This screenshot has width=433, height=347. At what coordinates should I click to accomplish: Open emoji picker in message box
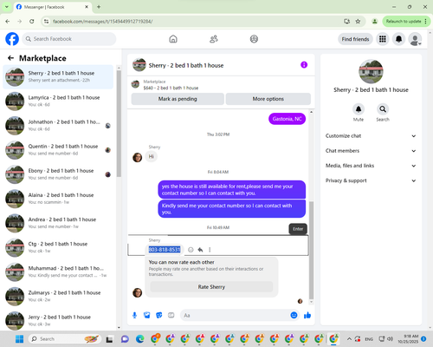pos(294,315)
